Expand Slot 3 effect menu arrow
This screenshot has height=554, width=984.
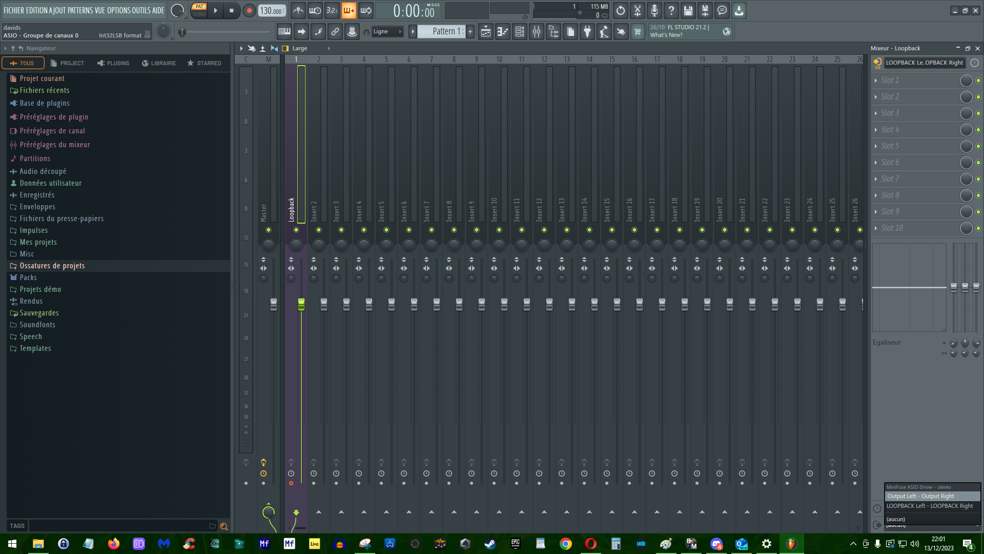876,113
